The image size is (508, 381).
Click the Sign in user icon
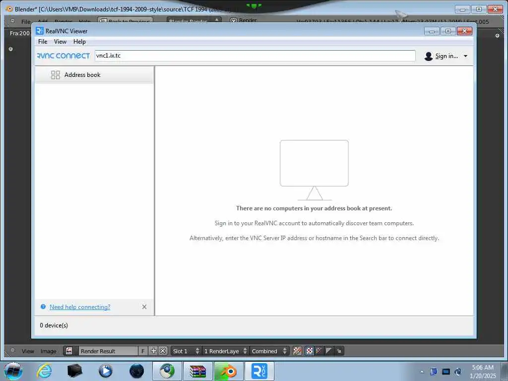428,56
